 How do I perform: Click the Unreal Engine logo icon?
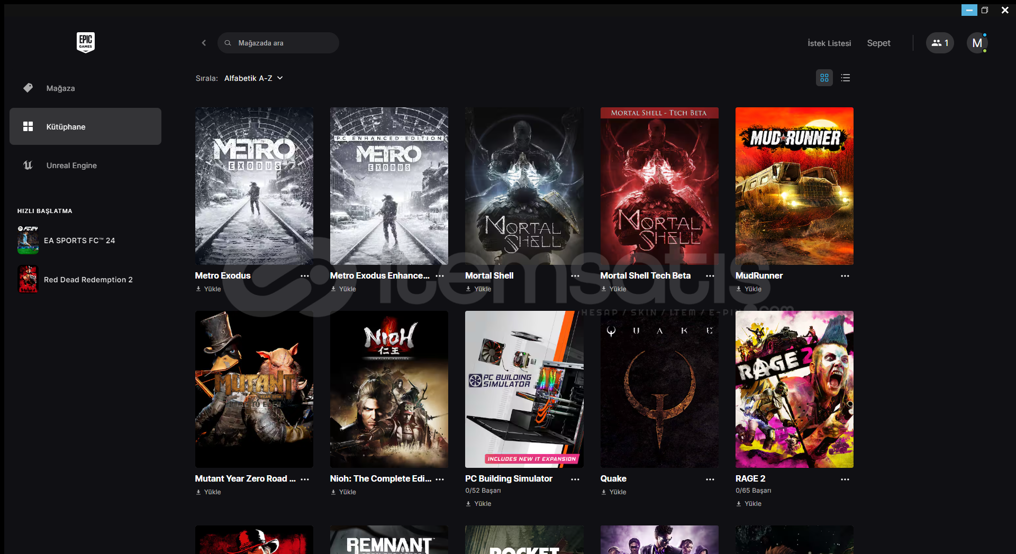(x=28, y=165)
